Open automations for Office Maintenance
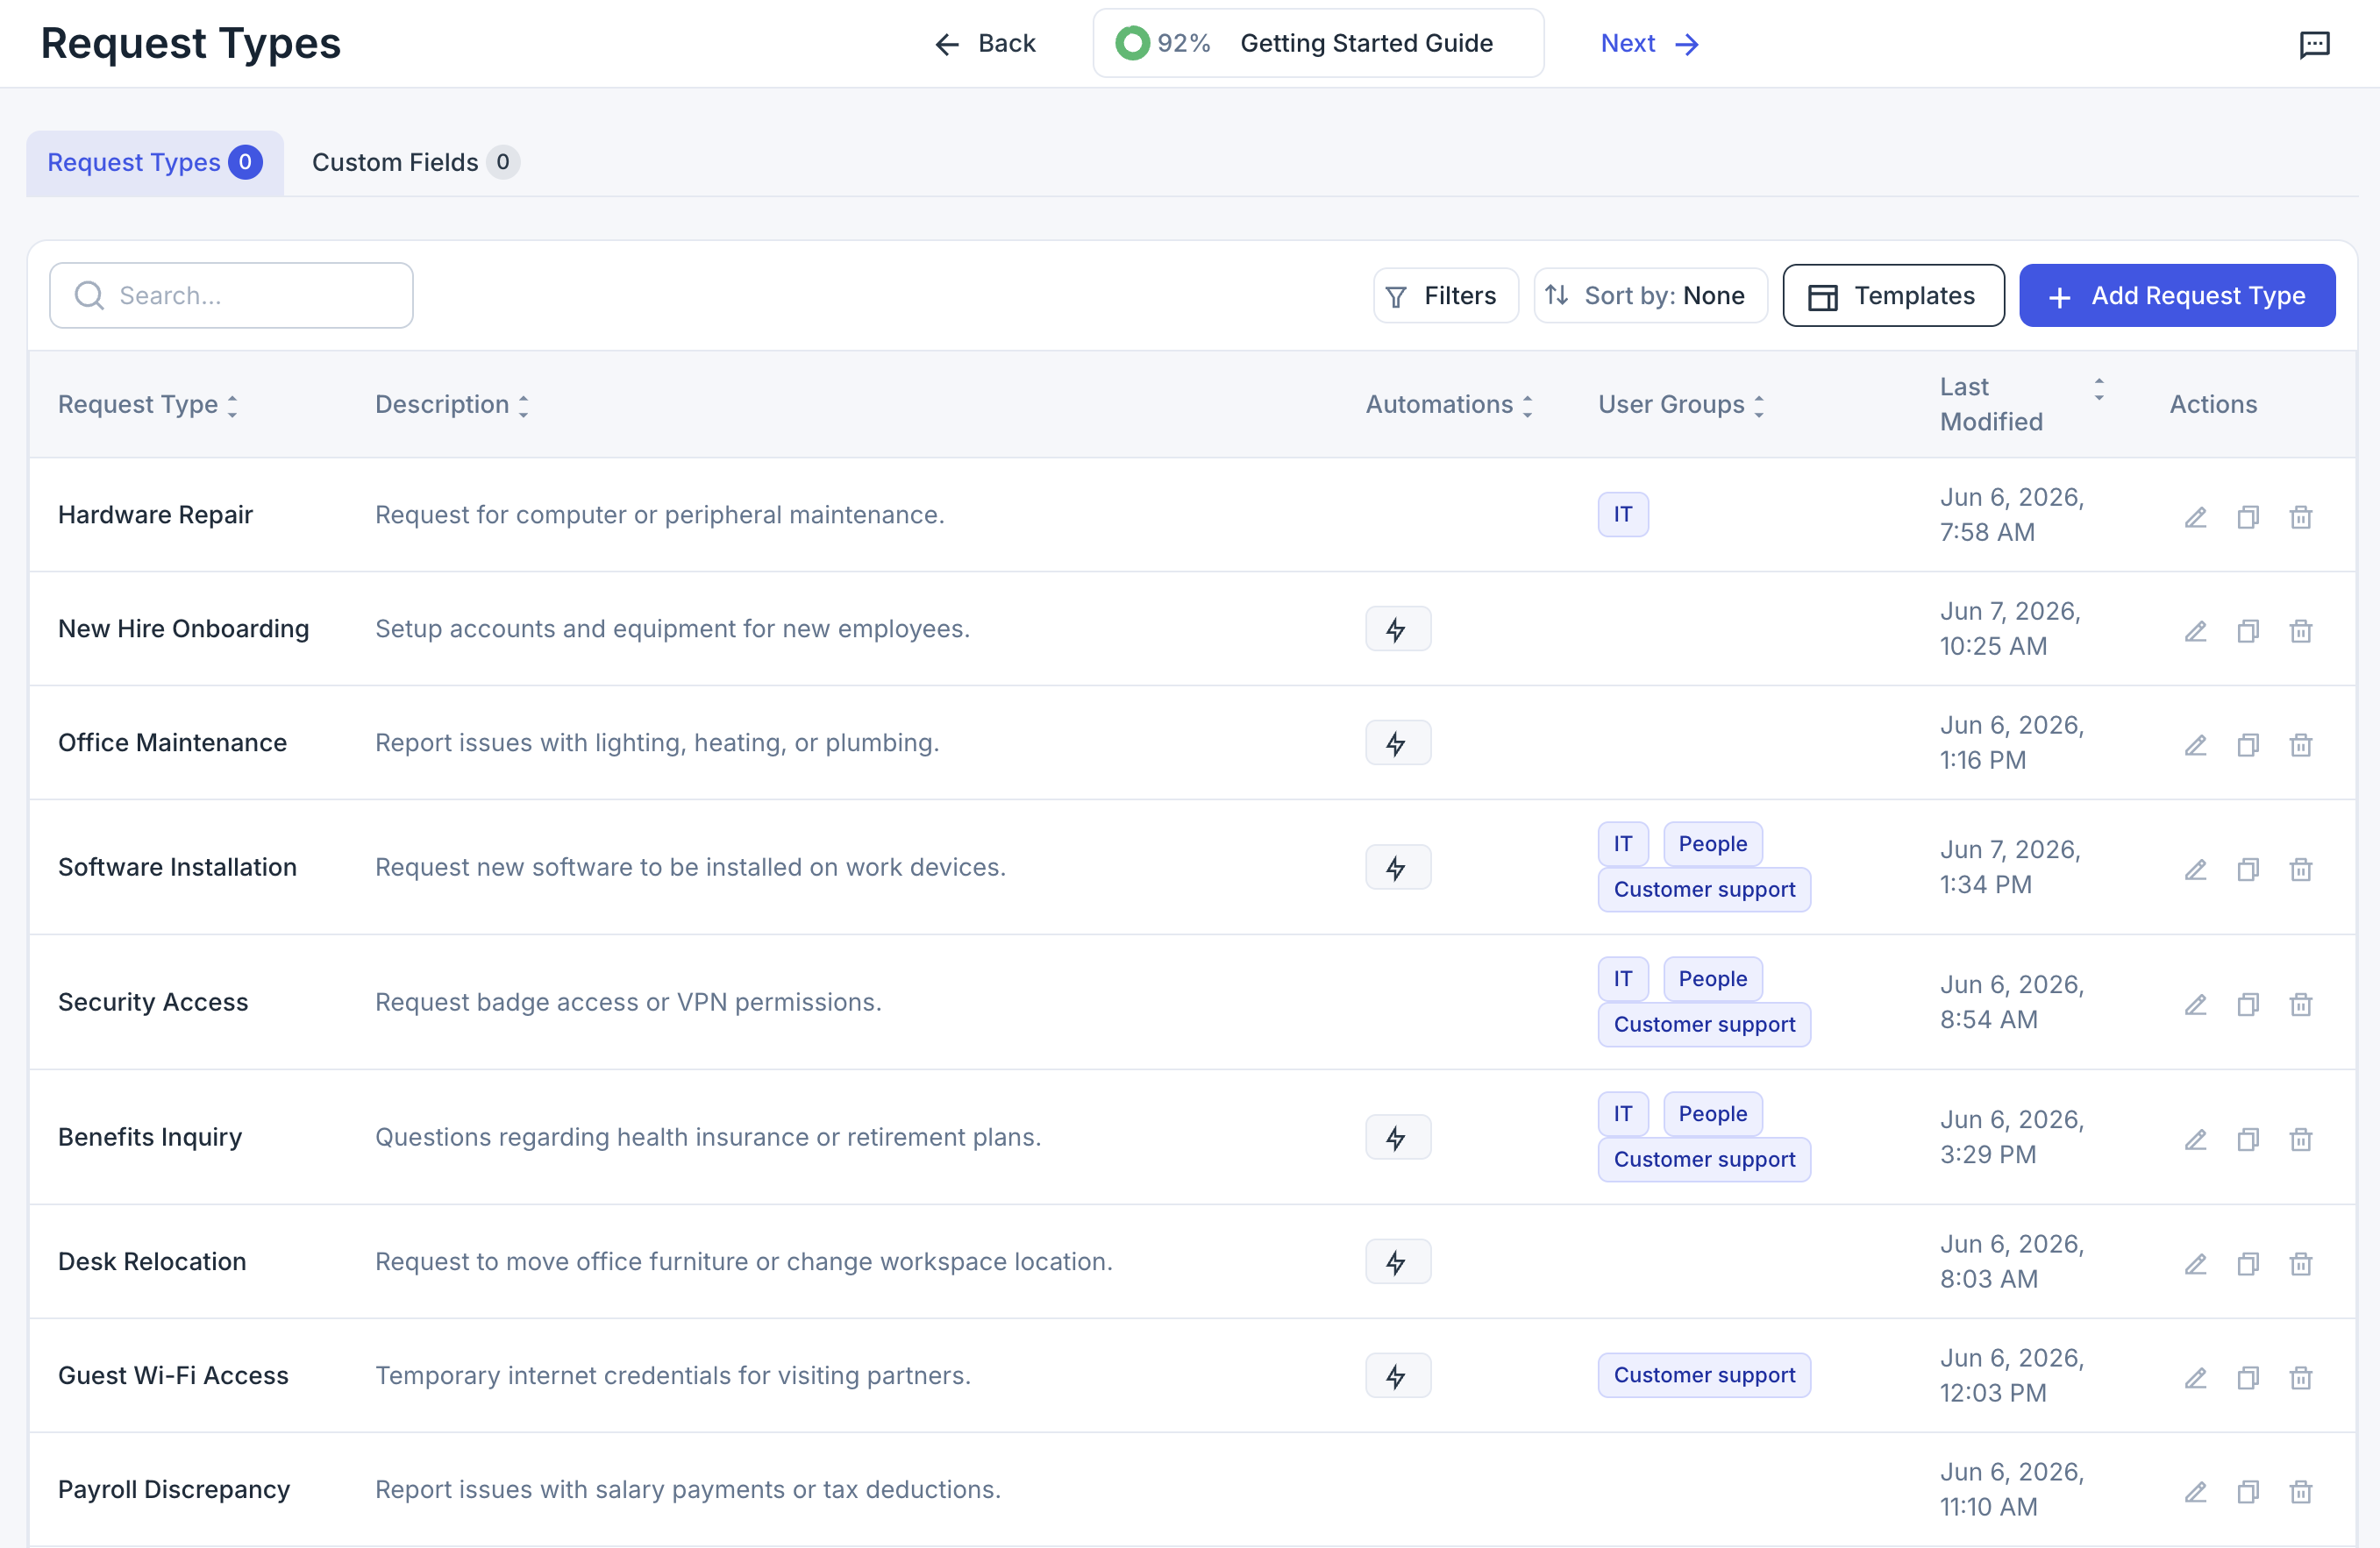Viewport: 2380px width, 1548px height. pos(1398,742)
